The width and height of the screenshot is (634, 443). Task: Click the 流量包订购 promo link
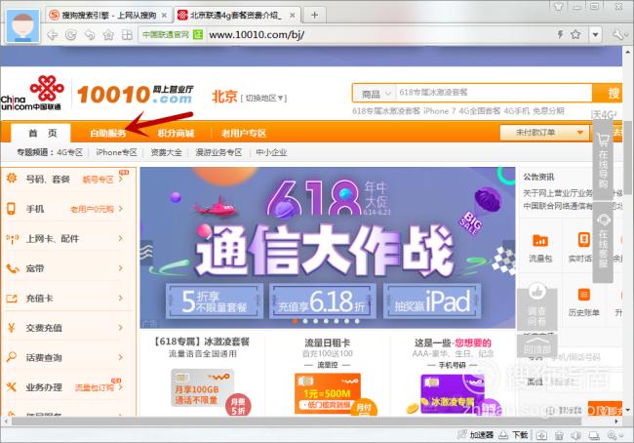[95, 387]
